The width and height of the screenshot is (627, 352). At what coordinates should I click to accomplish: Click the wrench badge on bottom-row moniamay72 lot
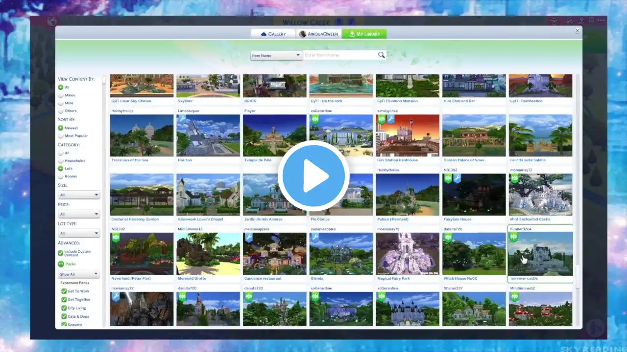tap(116, 297)
